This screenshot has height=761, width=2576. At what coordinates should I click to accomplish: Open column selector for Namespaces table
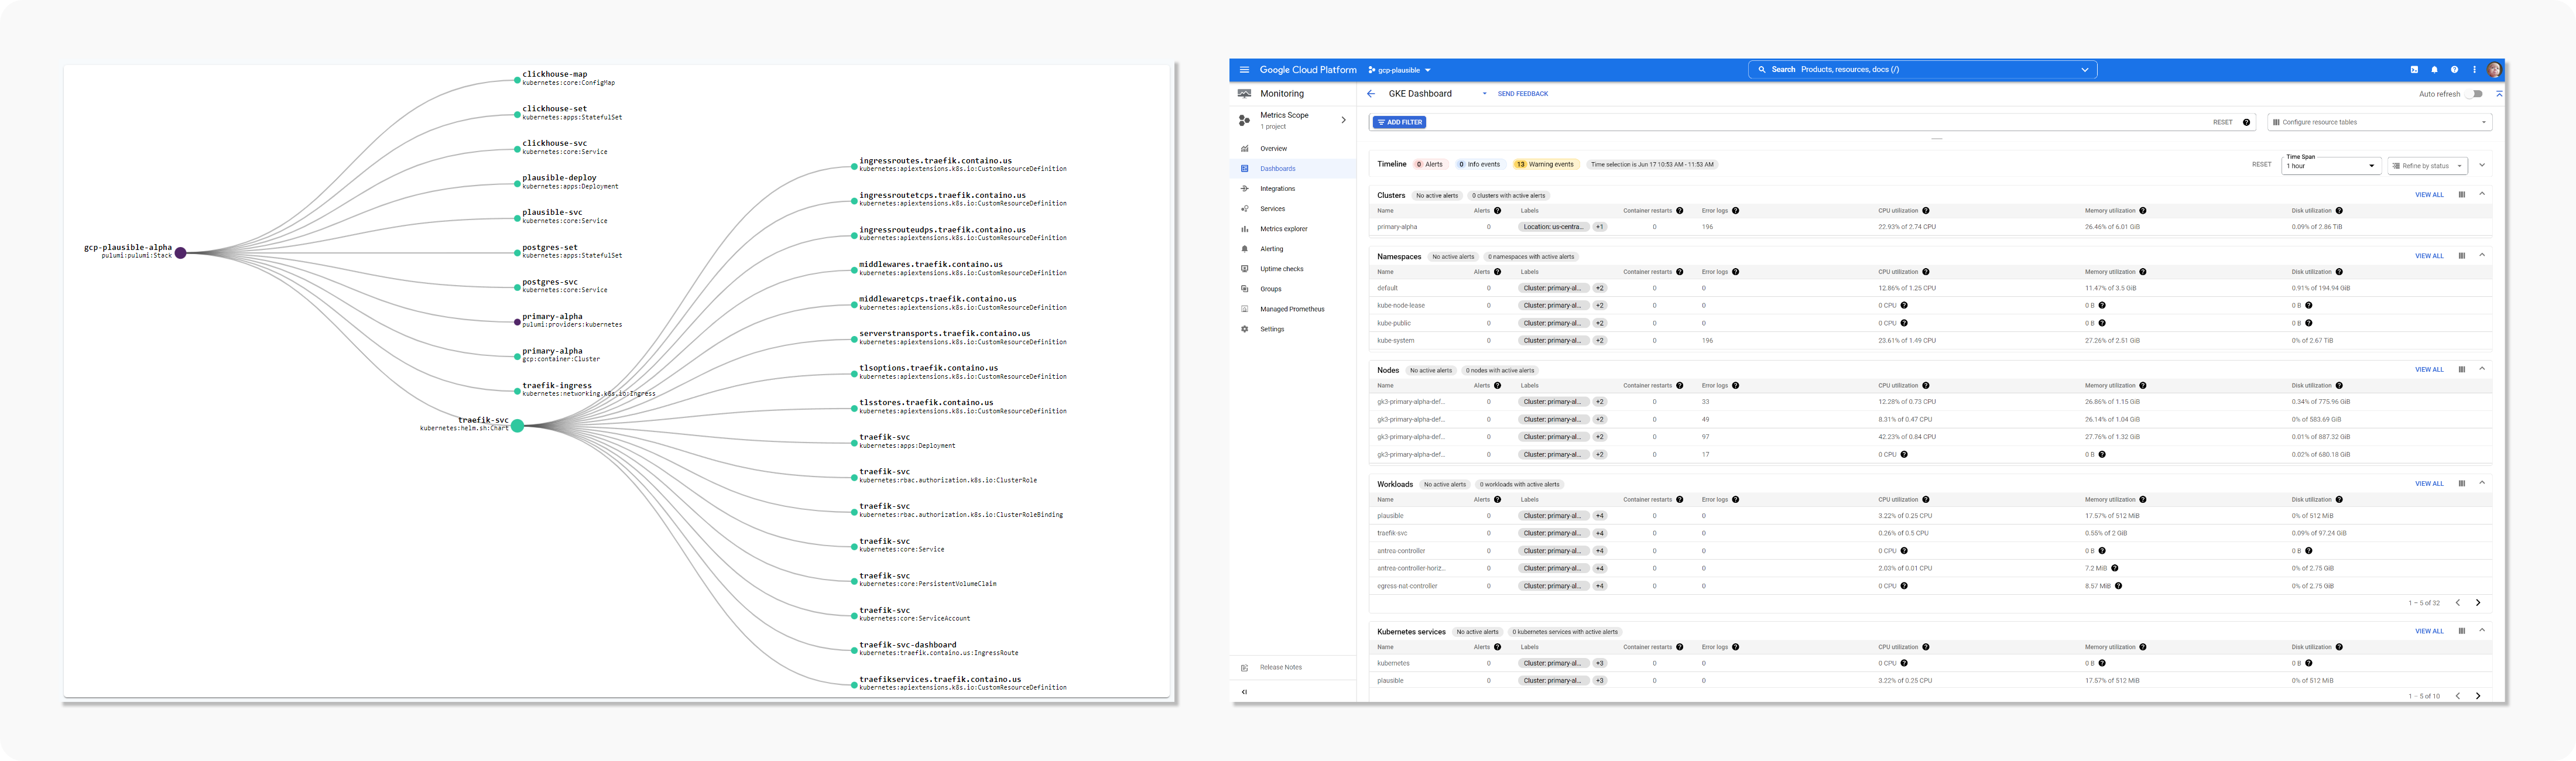click(2462, 256)
